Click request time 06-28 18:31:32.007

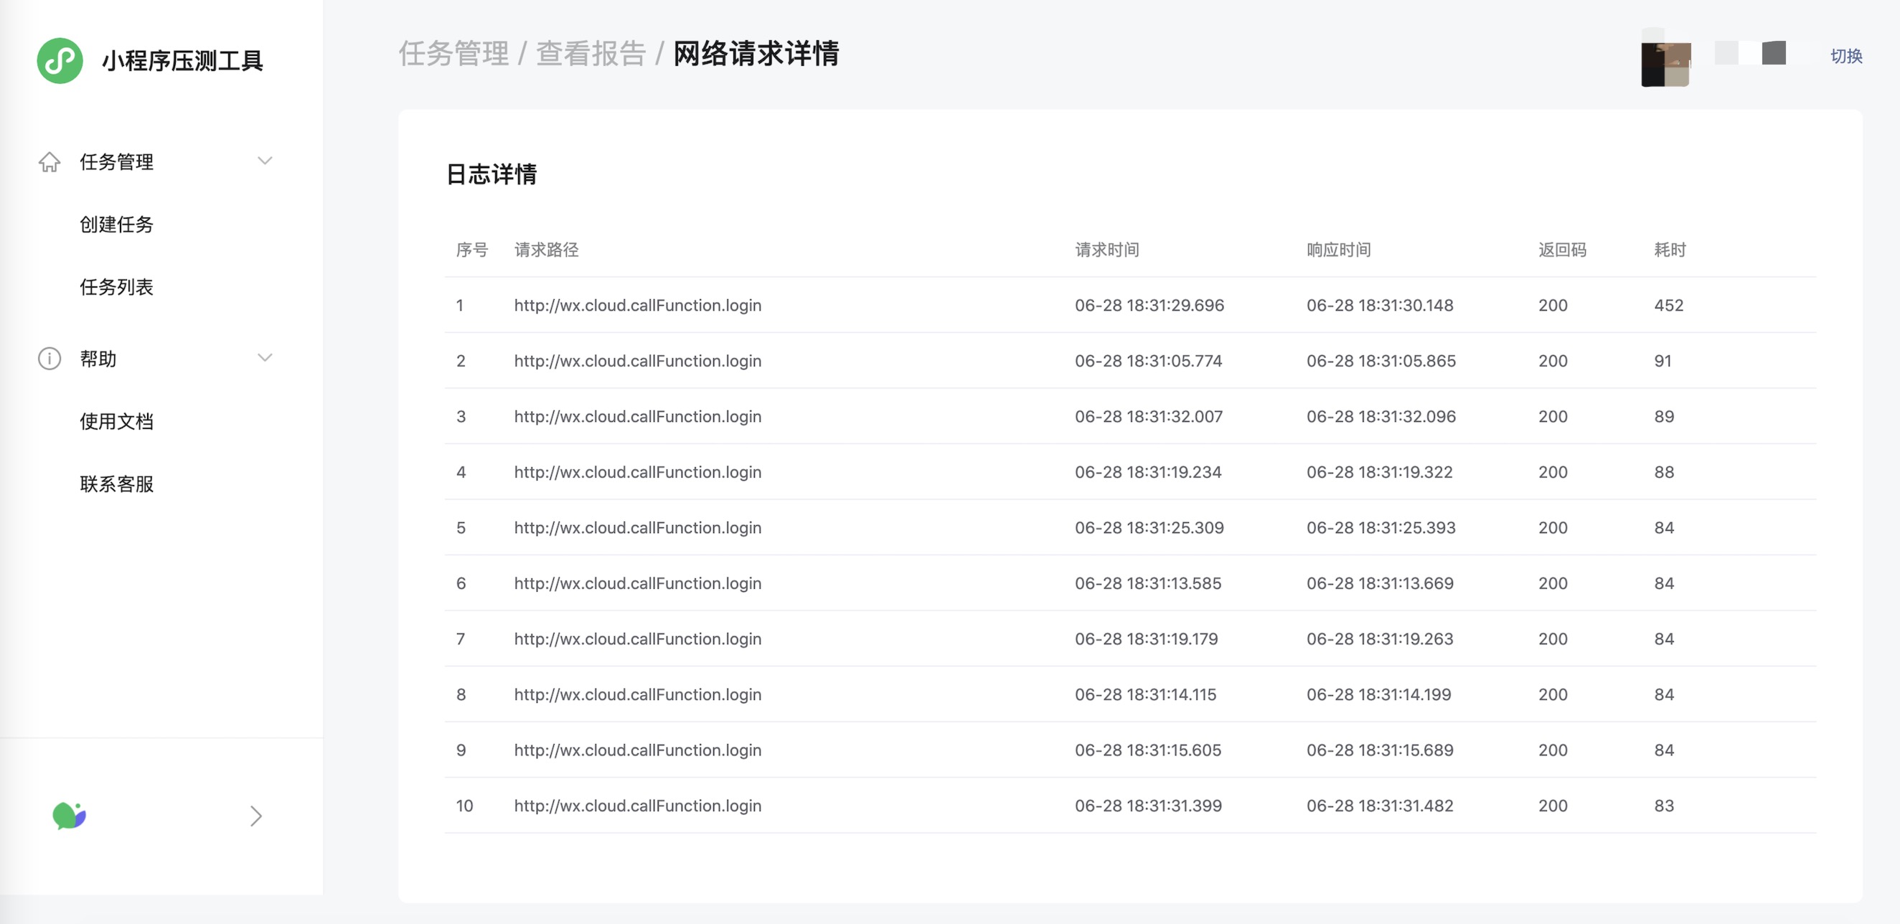1149,417
